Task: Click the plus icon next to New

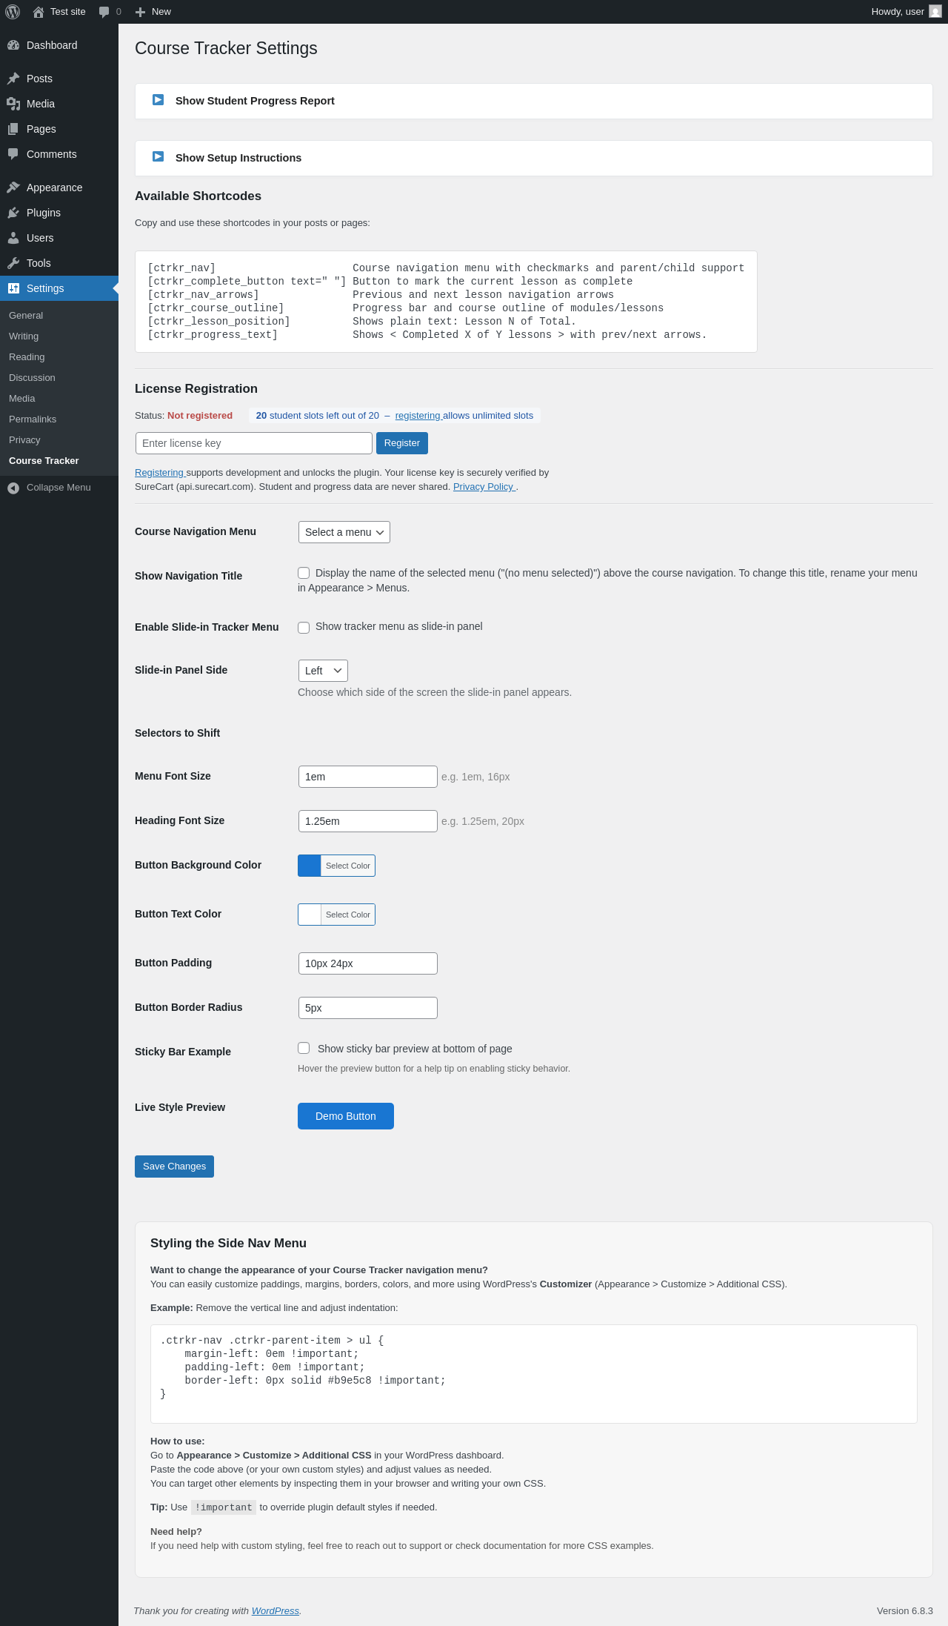Action: [140, 12]
